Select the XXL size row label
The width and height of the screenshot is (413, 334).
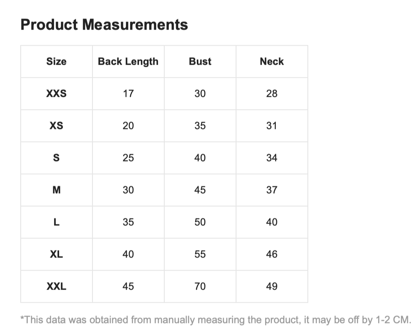(x=56, y=286)
